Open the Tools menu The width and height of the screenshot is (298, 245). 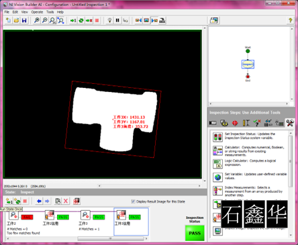tap(50, 12)
